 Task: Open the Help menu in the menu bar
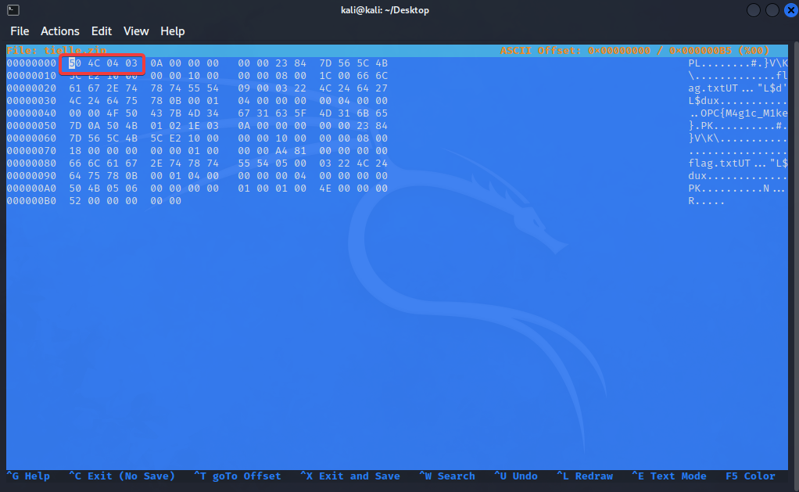coord(173,31)
